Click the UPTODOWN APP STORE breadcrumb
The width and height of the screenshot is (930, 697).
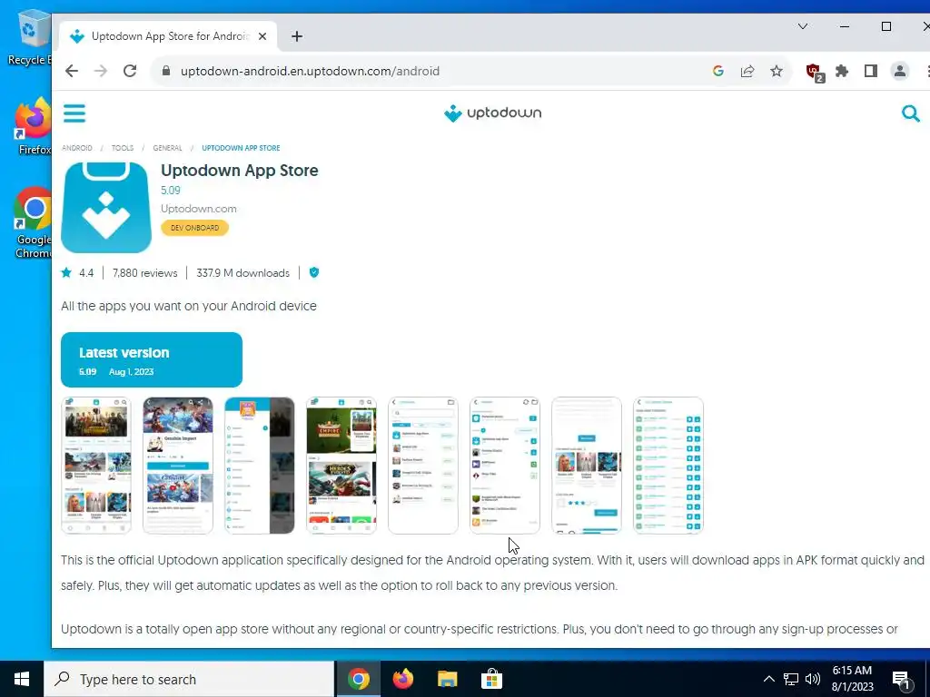coord(241,148)
